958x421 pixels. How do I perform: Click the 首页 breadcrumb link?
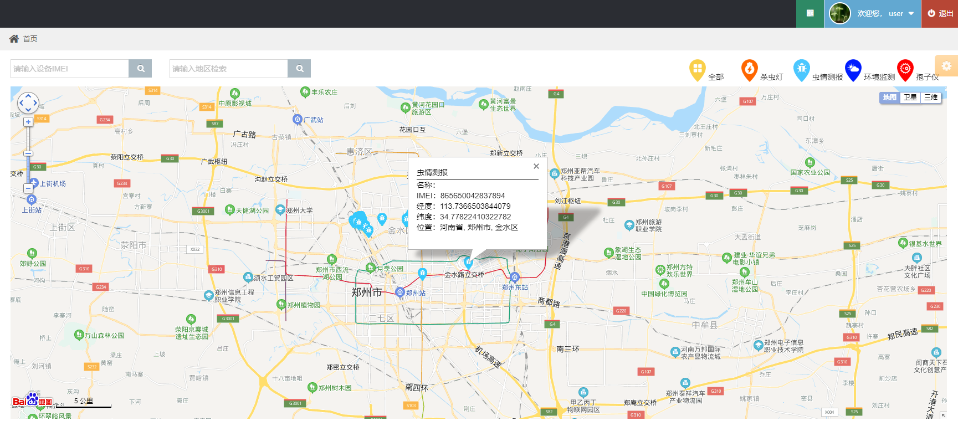click(30, 39)
